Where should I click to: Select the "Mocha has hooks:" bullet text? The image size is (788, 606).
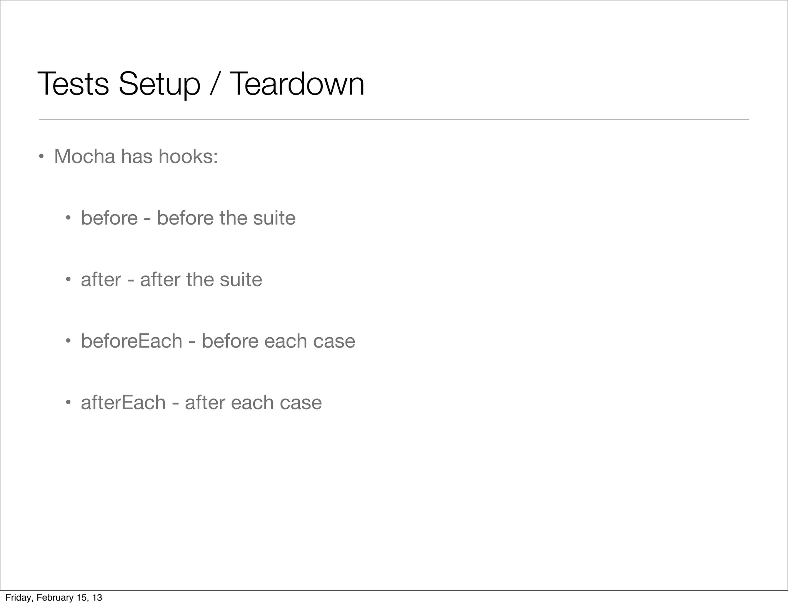click(136, 156)
